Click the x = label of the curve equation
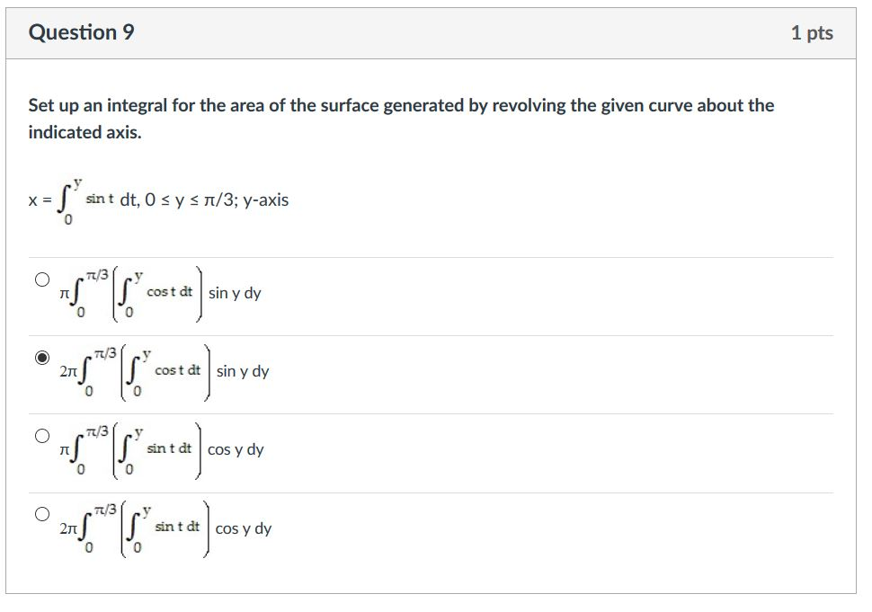This screenshot has width=872, height=612. pos(34,198)
